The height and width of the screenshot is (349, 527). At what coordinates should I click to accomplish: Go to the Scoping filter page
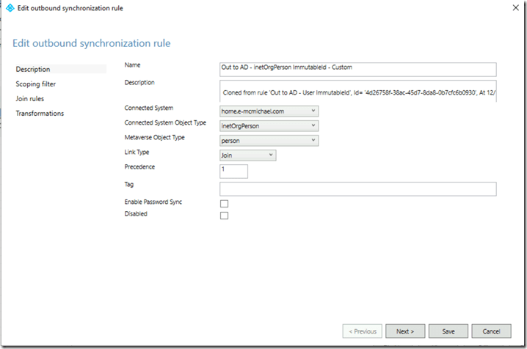[36, 84]
